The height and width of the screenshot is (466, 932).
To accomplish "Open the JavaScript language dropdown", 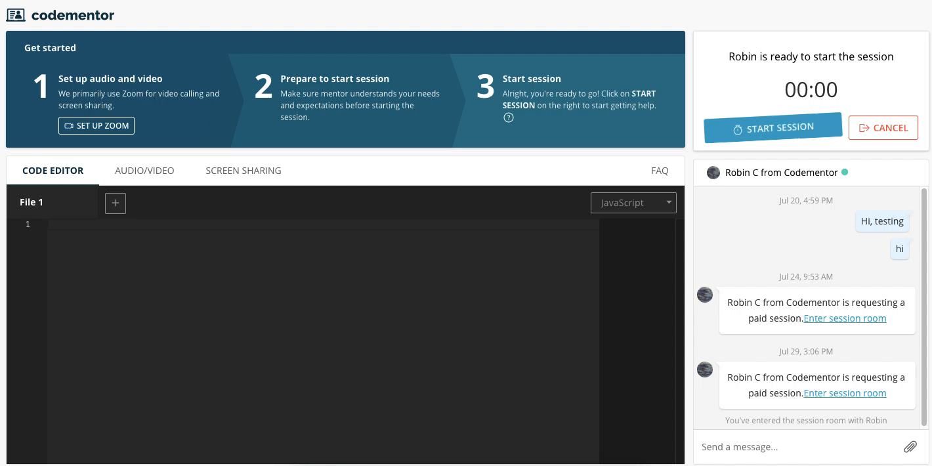I will coord(633,203).
